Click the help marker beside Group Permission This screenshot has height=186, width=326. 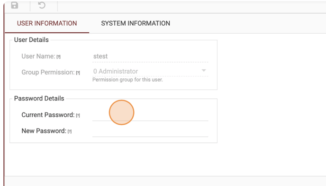78,73
